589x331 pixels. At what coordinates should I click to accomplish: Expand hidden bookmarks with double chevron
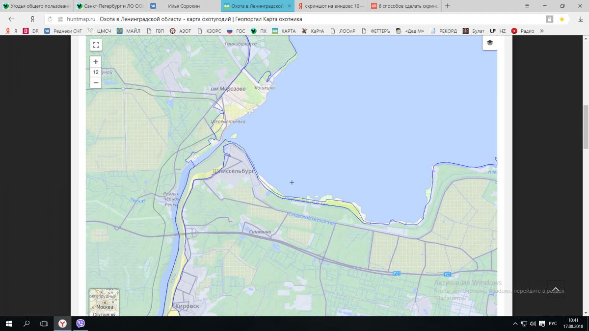(542, 31)
